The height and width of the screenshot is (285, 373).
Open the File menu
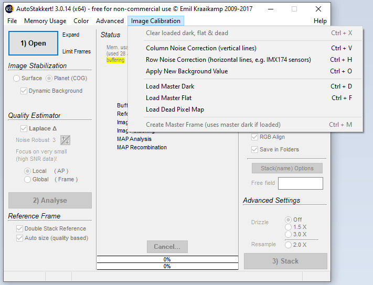[x=12, y=21]
